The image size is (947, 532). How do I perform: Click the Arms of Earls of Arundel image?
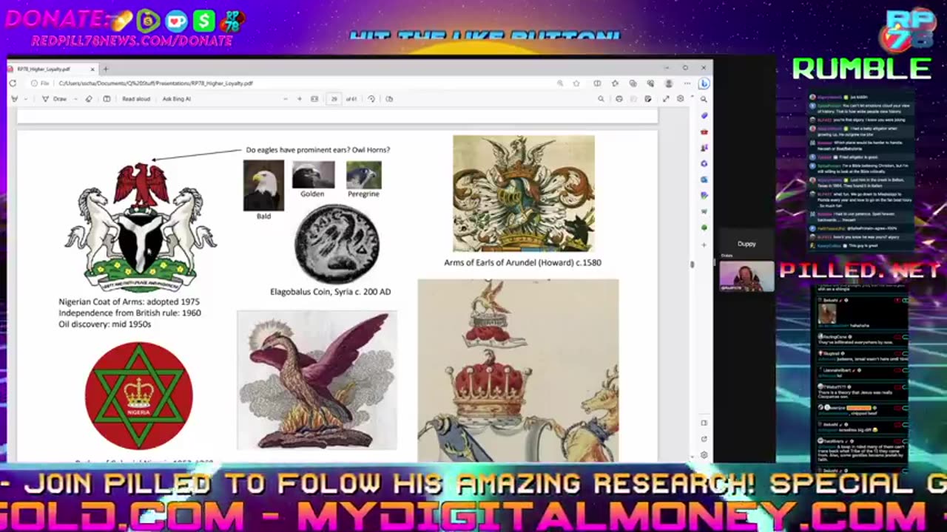pos(524,194)
